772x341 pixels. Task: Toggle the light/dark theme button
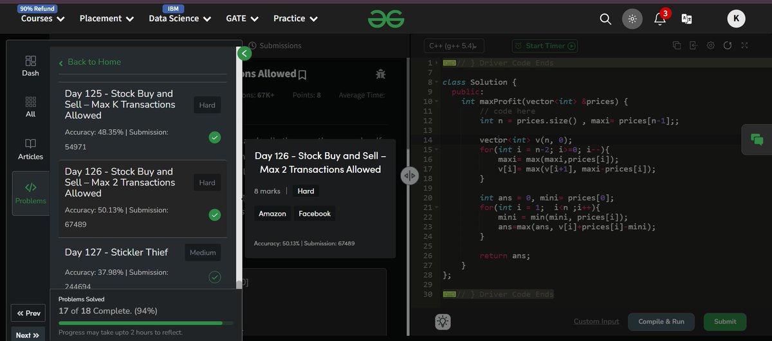click(632, 19)
